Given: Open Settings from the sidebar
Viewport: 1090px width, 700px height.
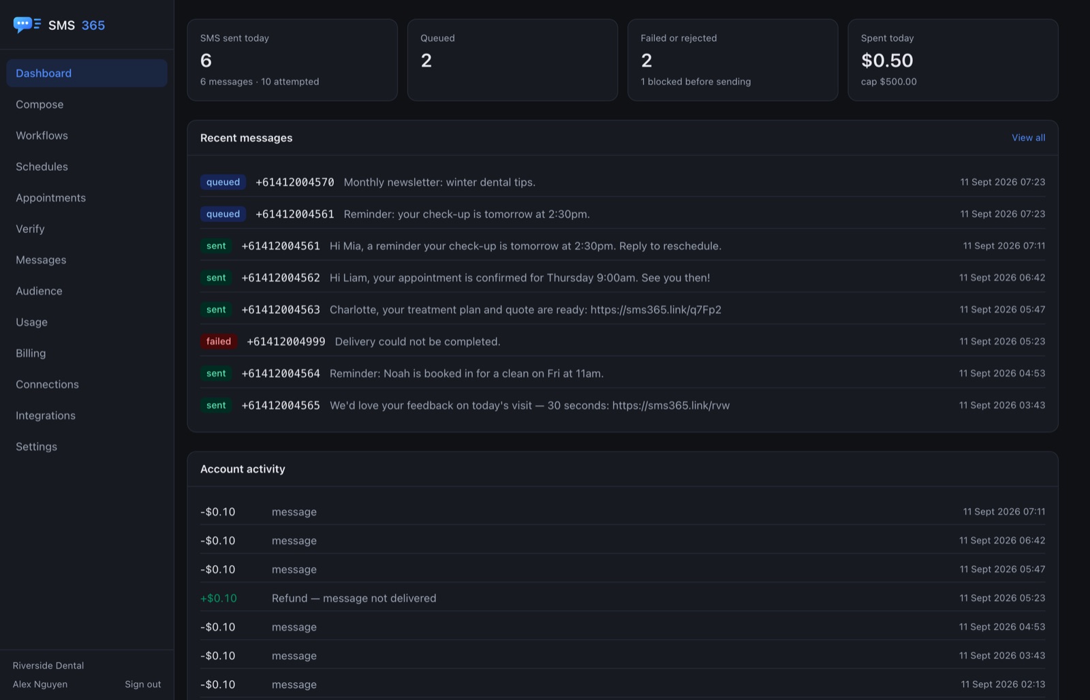Looking at the screenshot, I should pos(87,447).
